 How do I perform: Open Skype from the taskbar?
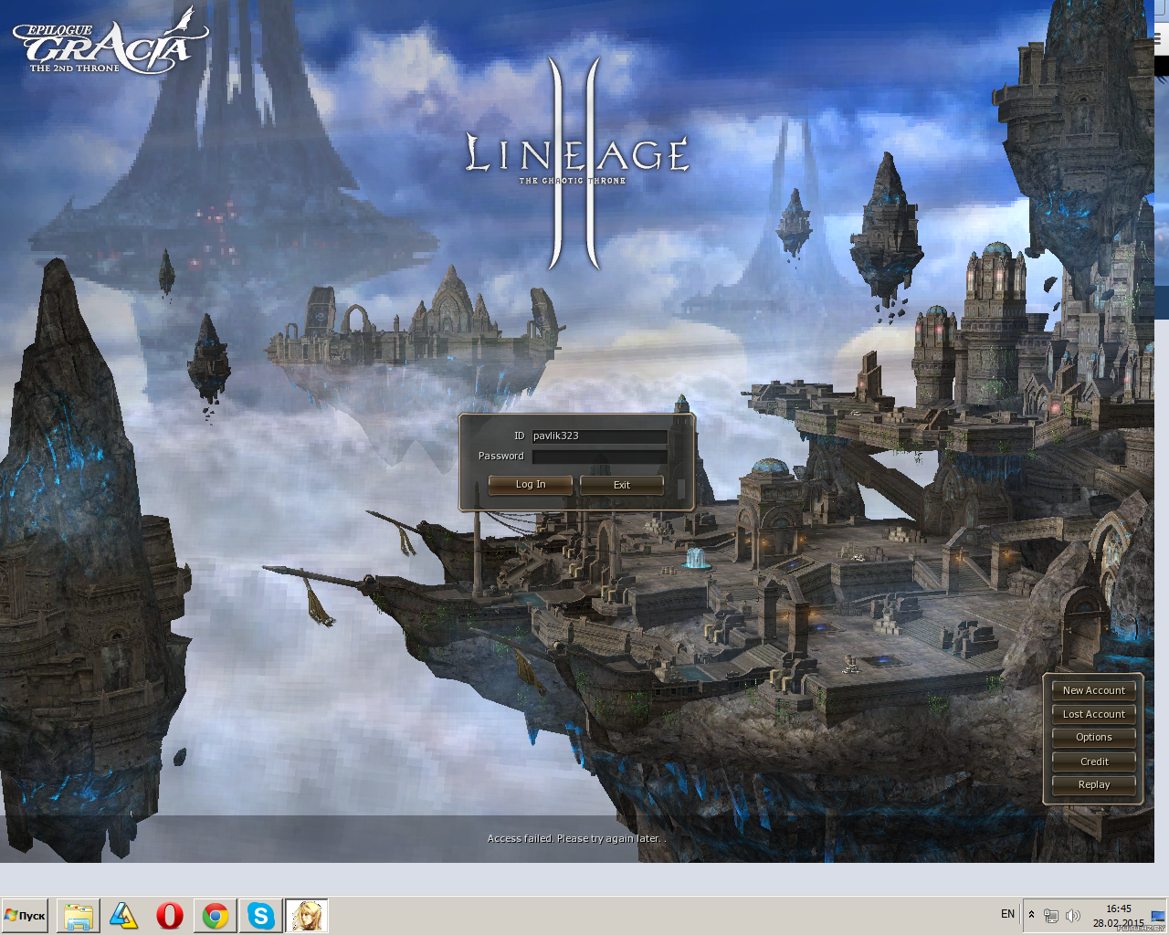pyautogui.click(x=261, y=916)
